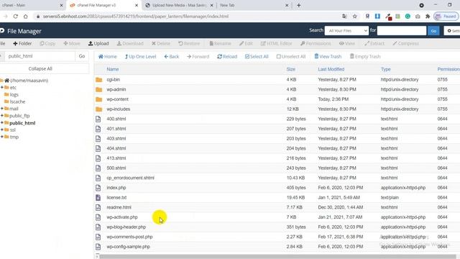Select the lscache folder in the tree
The height and width of the screenshot is (259, 460).
point(17,101)
